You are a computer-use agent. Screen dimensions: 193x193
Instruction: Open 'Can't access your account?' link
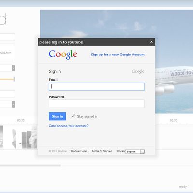point(69,126)
